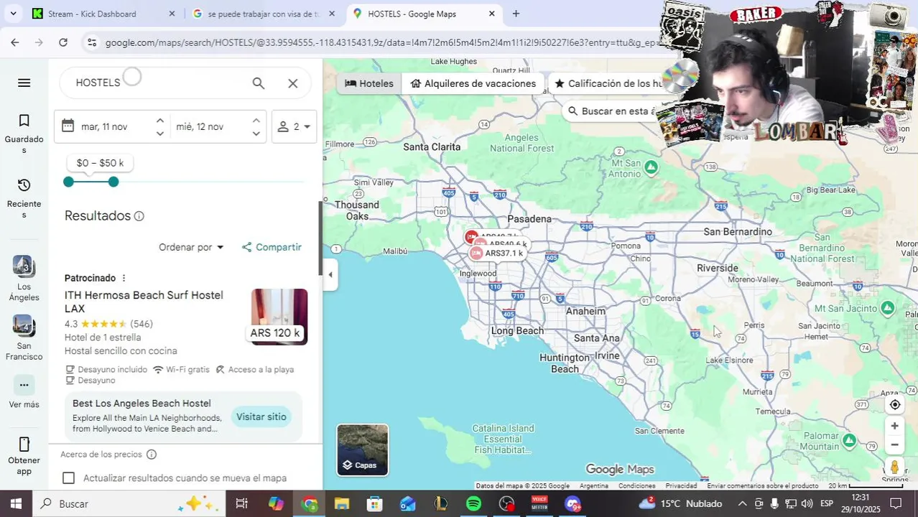Go back in browser history
Image resolution: width=918 pixels, height=517 pixels.
point(15,42)
